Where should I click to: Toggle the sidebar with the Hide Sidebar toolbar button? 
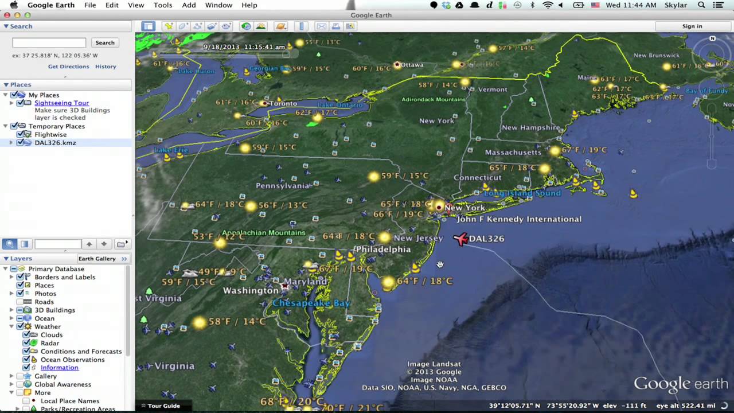(149, 26)
